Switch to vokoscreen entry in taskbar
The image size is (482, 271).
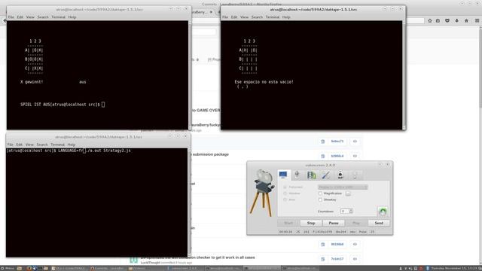[x=185, y=269]
